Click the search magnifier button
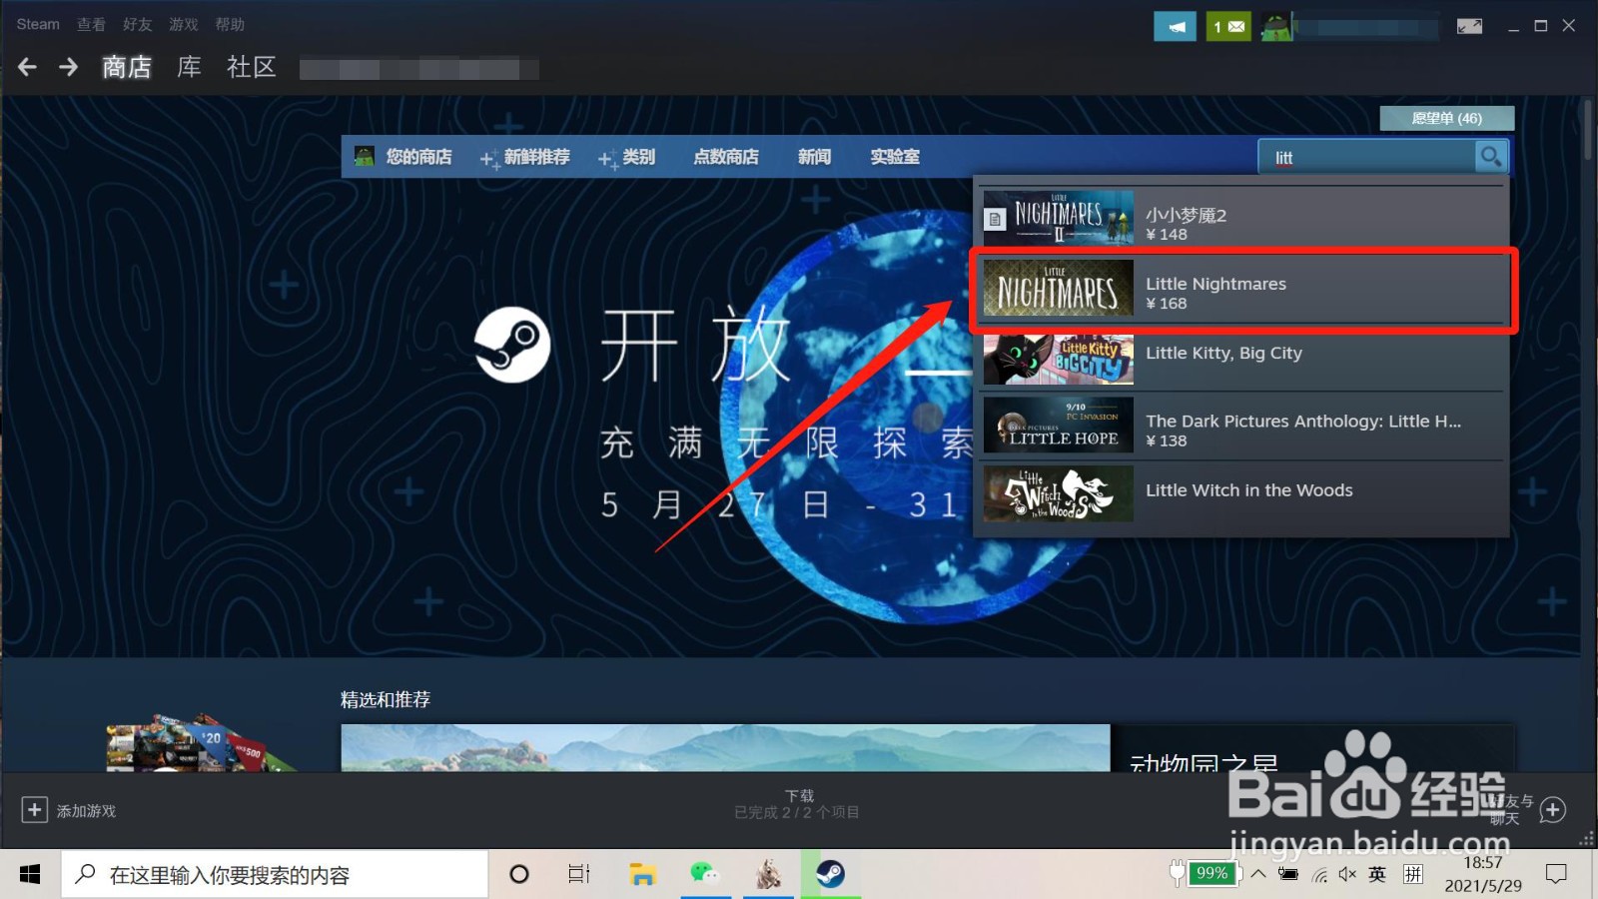This screenshot has width=1598, height=899. (1490, 157)
